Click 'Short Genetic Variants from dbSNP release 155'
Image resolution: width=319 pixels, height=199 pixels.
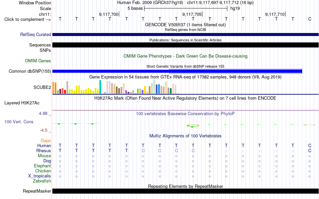(x=185, y=66)
